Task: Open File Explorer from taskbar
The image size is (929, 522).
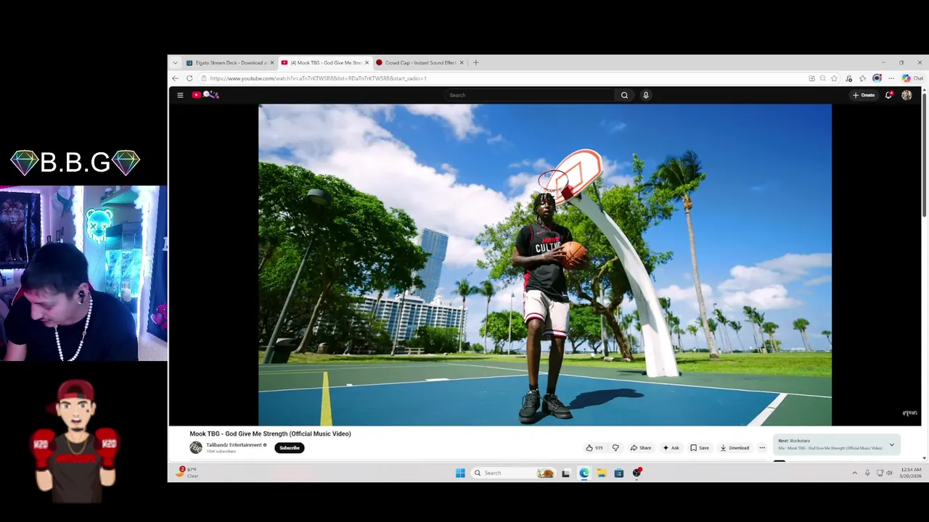Action: point(602,473)
